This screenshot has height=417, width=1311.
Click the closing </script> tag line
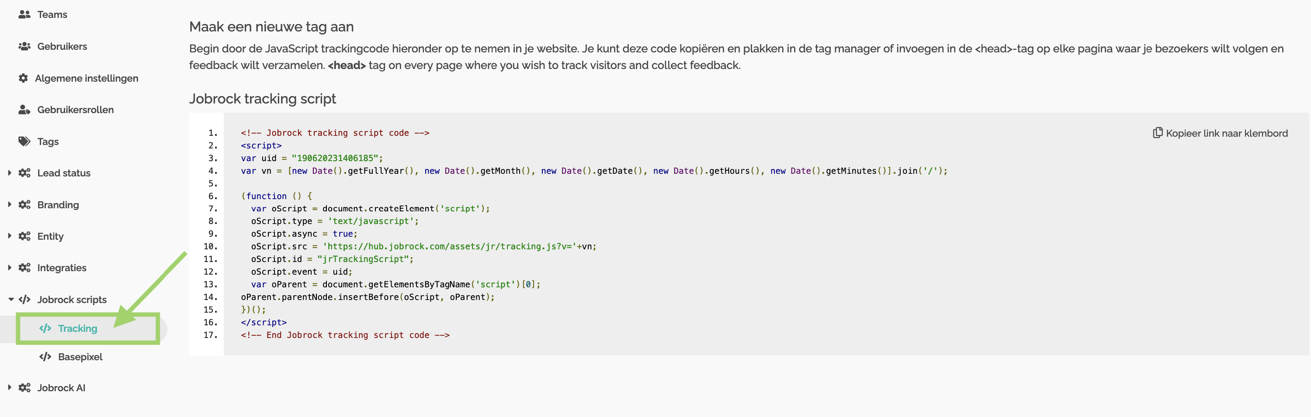[264, 322]
